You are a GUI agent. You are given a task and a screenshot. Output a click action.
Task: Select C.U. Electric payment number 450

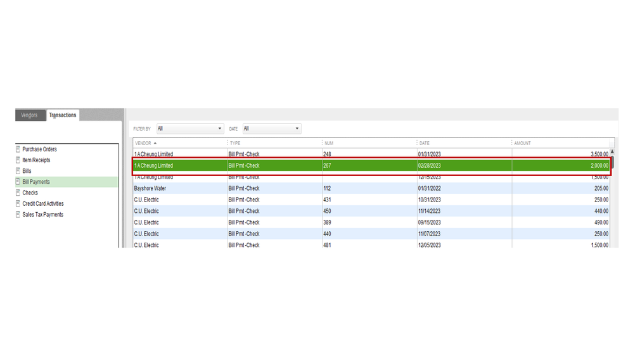[371, 211]
